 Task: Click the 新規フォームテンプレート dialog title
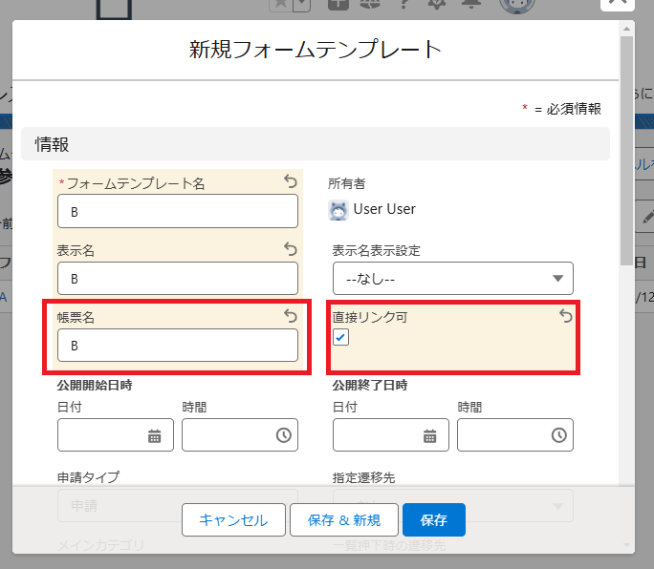315,50
